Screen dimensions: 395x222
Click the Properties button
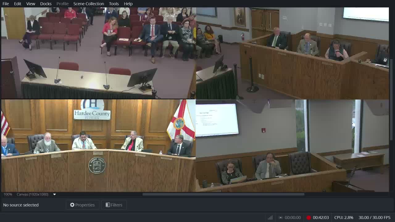pos(82,205)
